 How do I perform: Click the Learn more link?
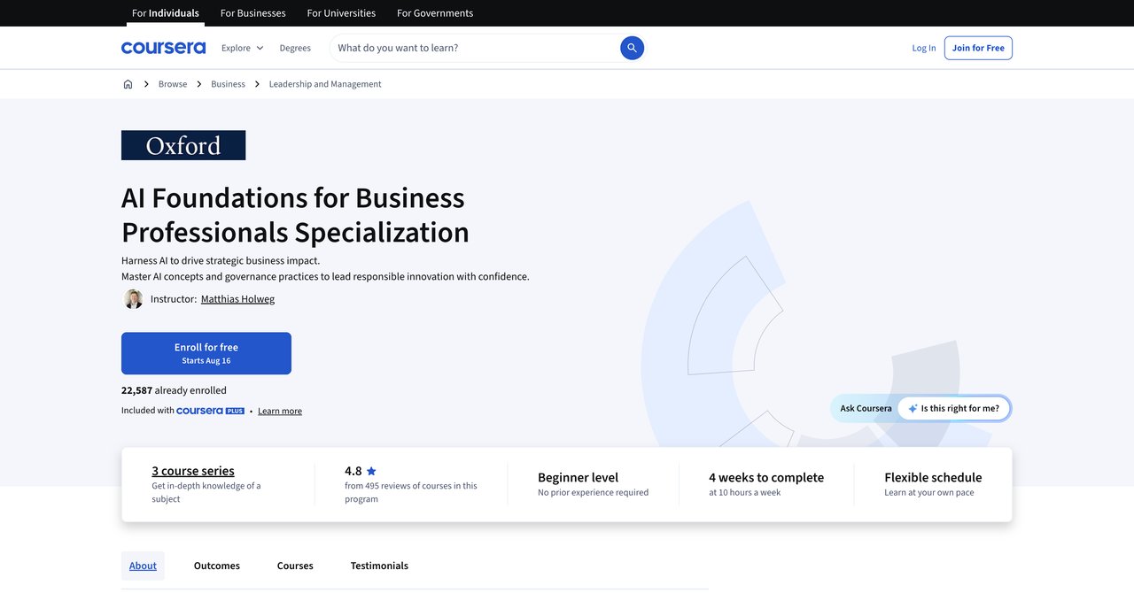pyautogui.click(x=280, y=411)
